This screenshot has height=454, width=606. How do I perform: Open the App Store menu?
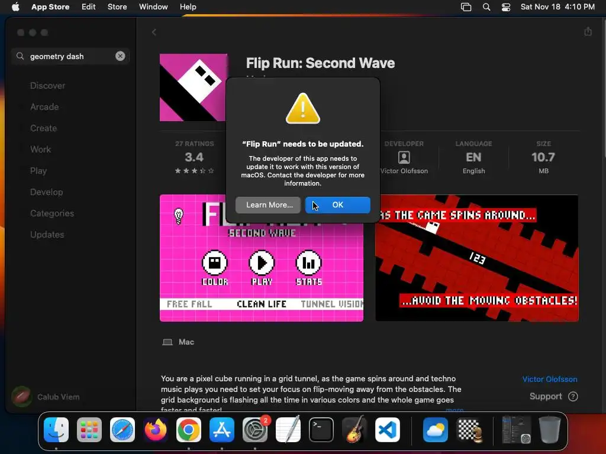coord(50,7)
